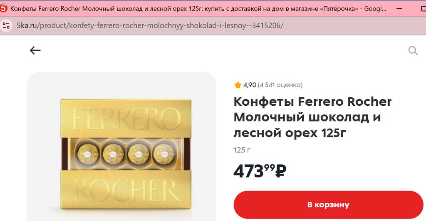Open the 4 541 оценка reviews link
The image size is (426, 221).
click(280, 85)
